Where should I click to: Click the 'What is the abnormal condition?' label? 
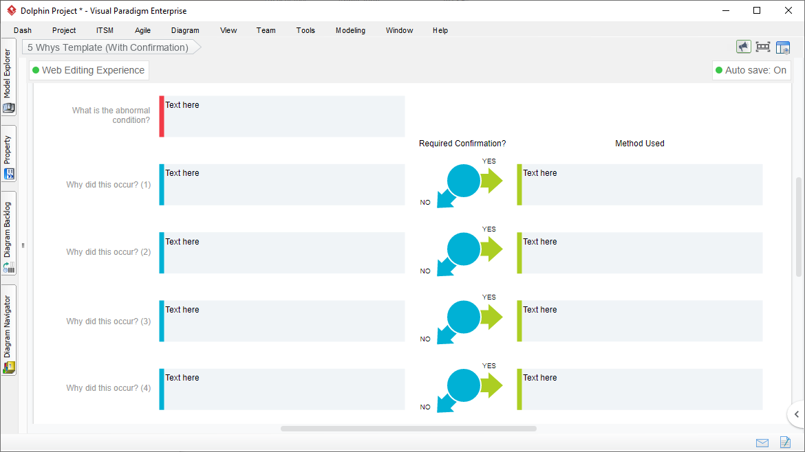[111, 115]
